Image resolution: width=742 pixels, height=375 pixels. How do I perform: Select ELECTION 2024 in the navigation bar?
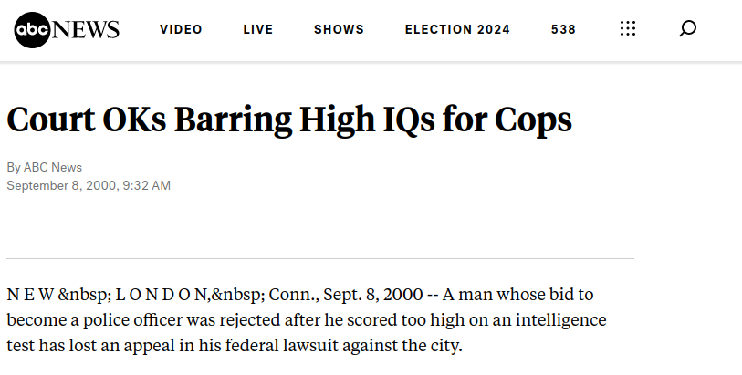coord(457,29)
